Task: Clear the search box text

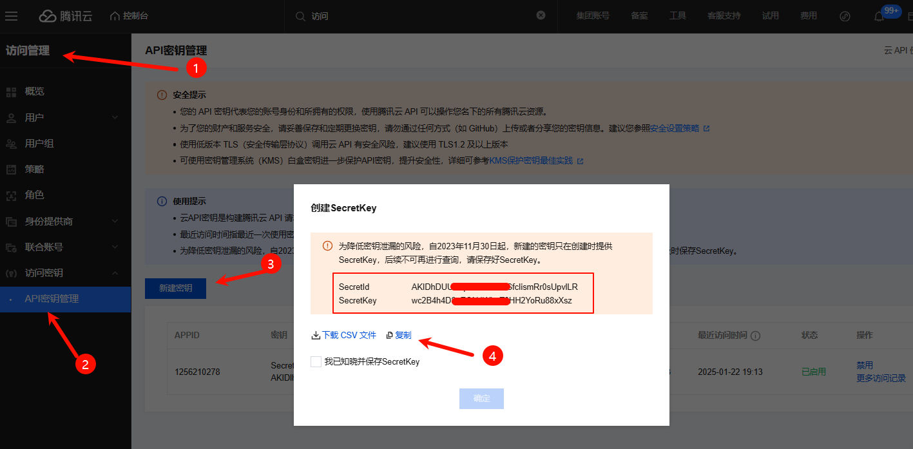Action: point(541,15)
